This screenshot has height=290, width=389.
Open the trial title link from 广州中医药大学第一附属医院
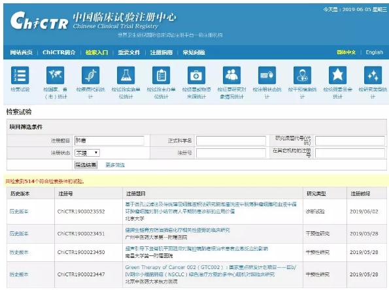[x=178, y=230]
